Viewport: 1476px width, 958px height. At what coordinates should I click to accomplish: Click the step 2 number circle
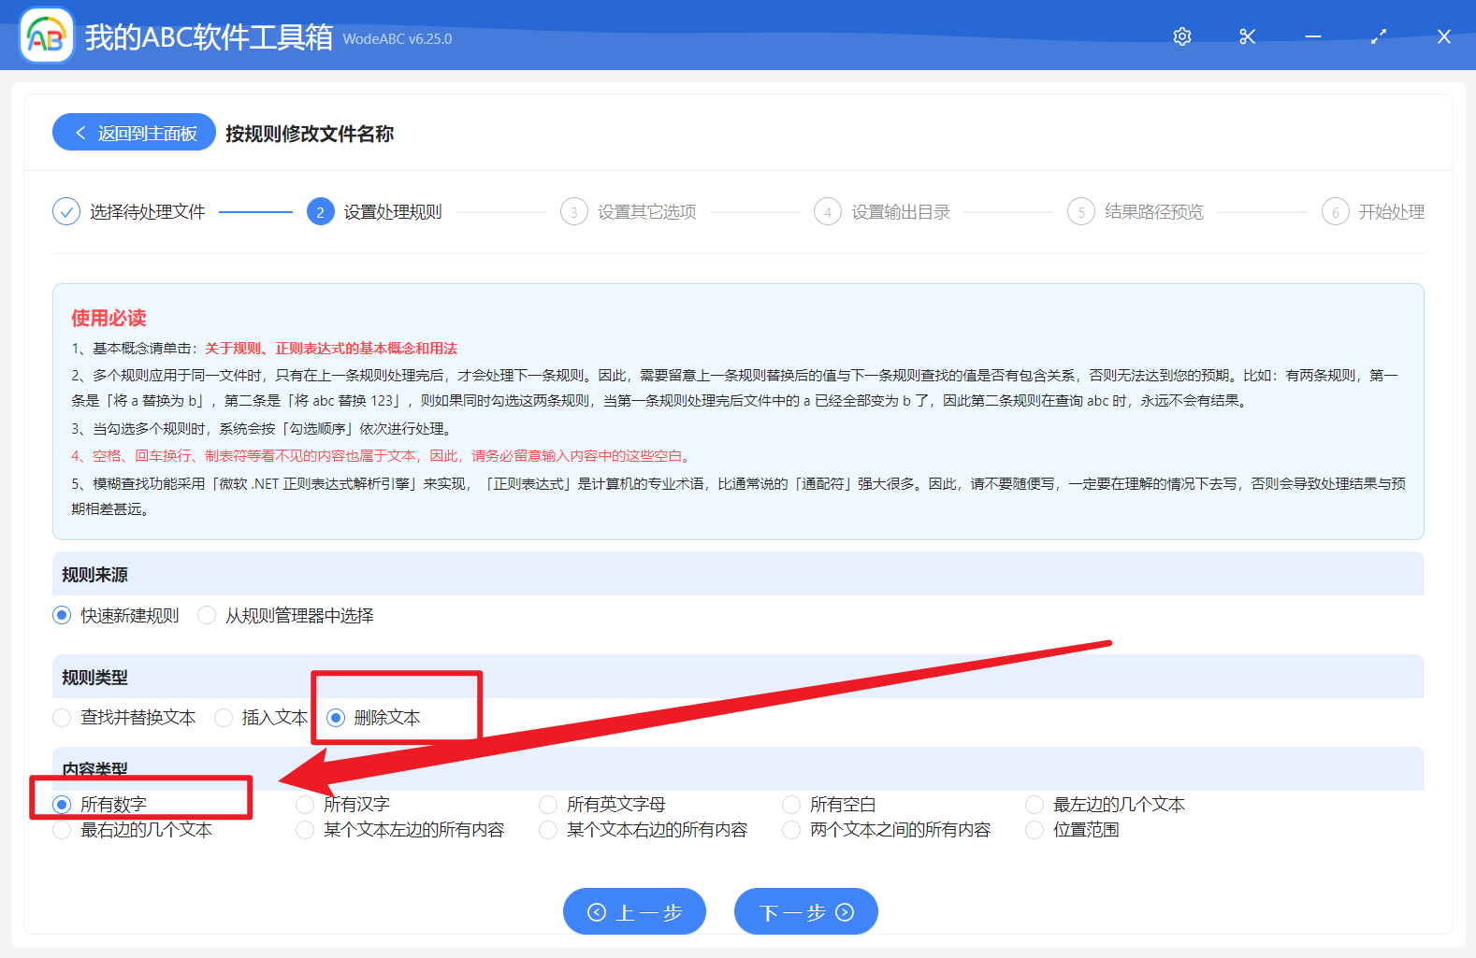[x=320, y=212]
